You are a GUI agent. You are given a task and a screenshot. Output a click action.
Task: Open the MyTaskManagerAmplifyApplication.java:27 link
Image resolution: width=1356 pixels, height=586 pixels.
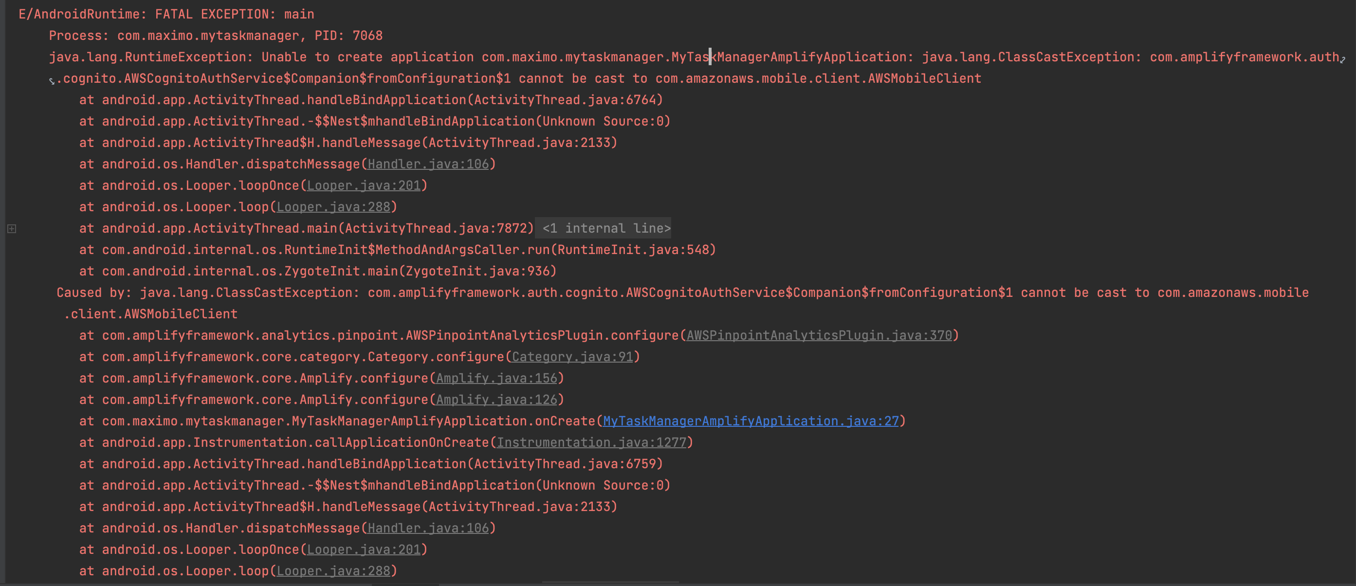pyautogui.click(x=751, y=421)
